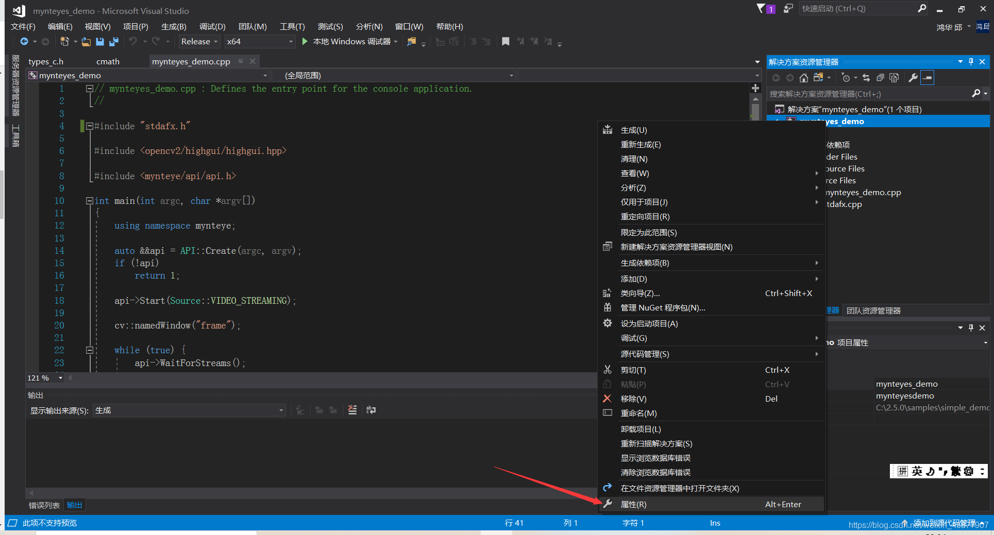994x535 pixels.
Task: Select mynteyes_demo.cpp in Solution Explorer tree
Action: coord(863,193)
